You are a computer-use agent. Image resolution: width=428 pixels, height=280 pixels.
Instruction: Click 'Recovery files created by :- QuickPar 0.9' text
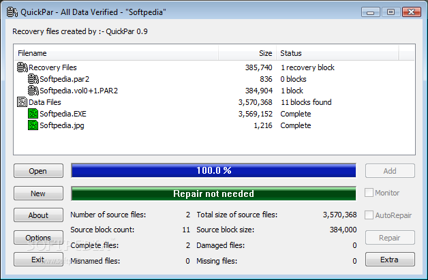click(80, 31)
